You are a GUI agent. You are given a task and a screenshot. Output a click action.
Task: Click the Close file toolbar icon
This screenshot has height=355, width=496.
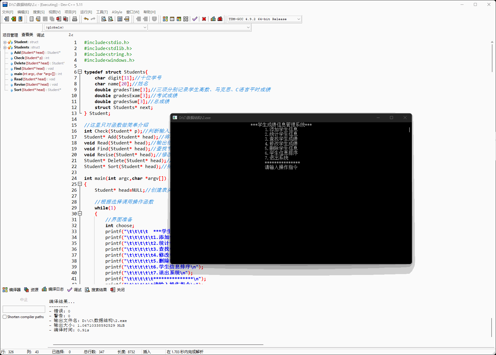pos(59,19)
